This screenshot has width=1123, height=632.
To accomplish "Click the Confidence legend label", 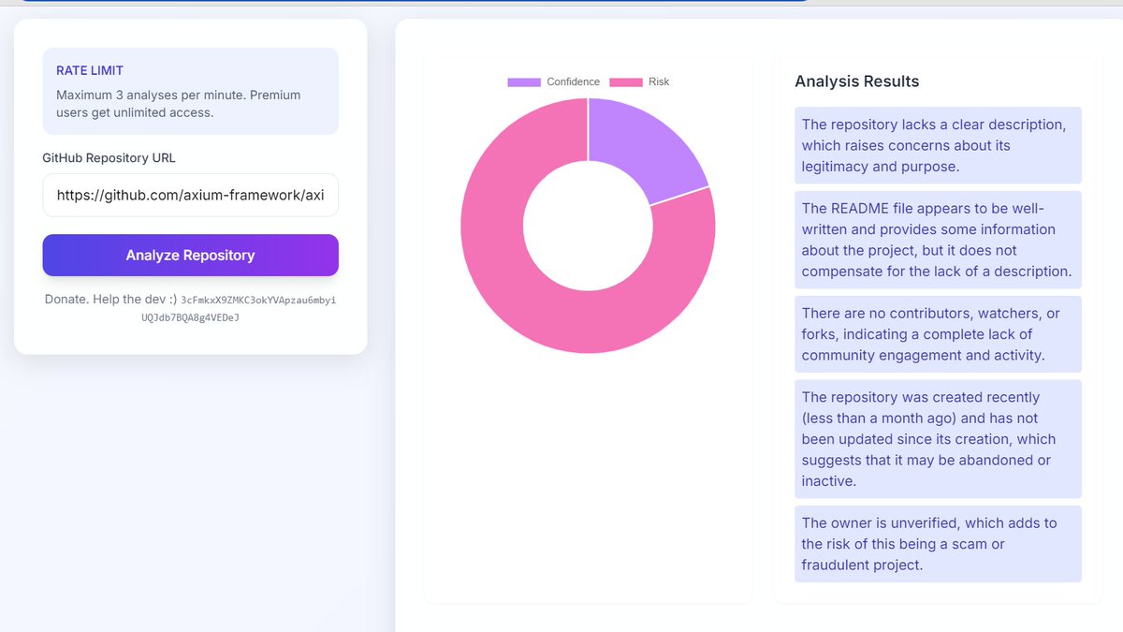I will click(x=573, y=81).
